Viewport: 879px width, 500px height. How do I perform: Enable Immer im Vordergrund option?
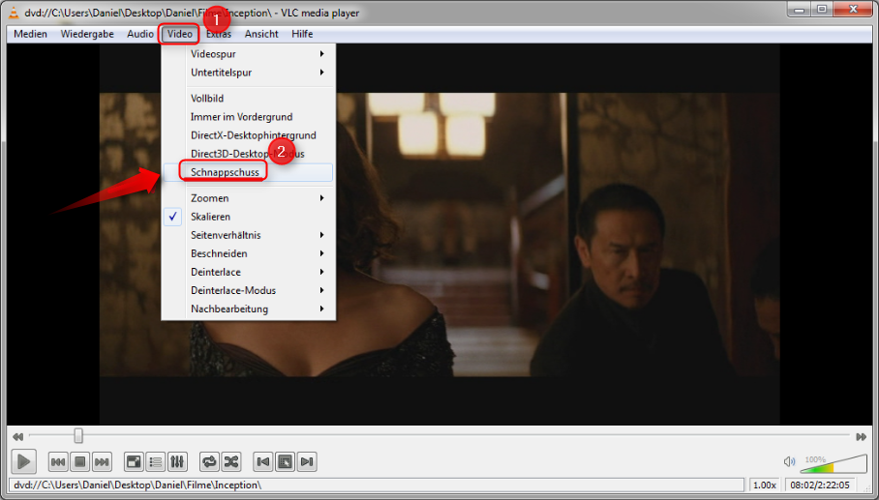(249, 117)
